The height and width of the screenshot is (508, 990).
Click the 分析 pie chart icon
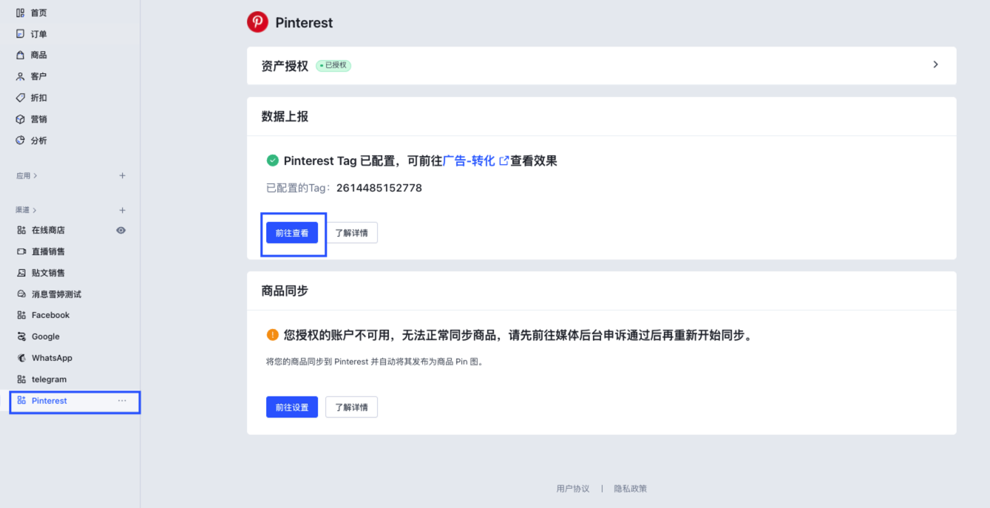pos(21,140)
